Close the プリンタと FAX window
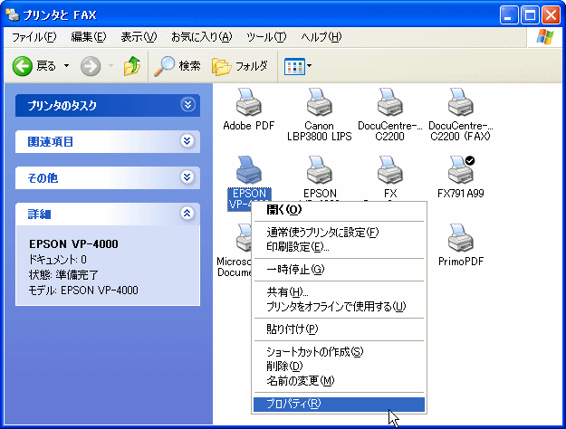 pyautogui.click(x=552, y=14)
